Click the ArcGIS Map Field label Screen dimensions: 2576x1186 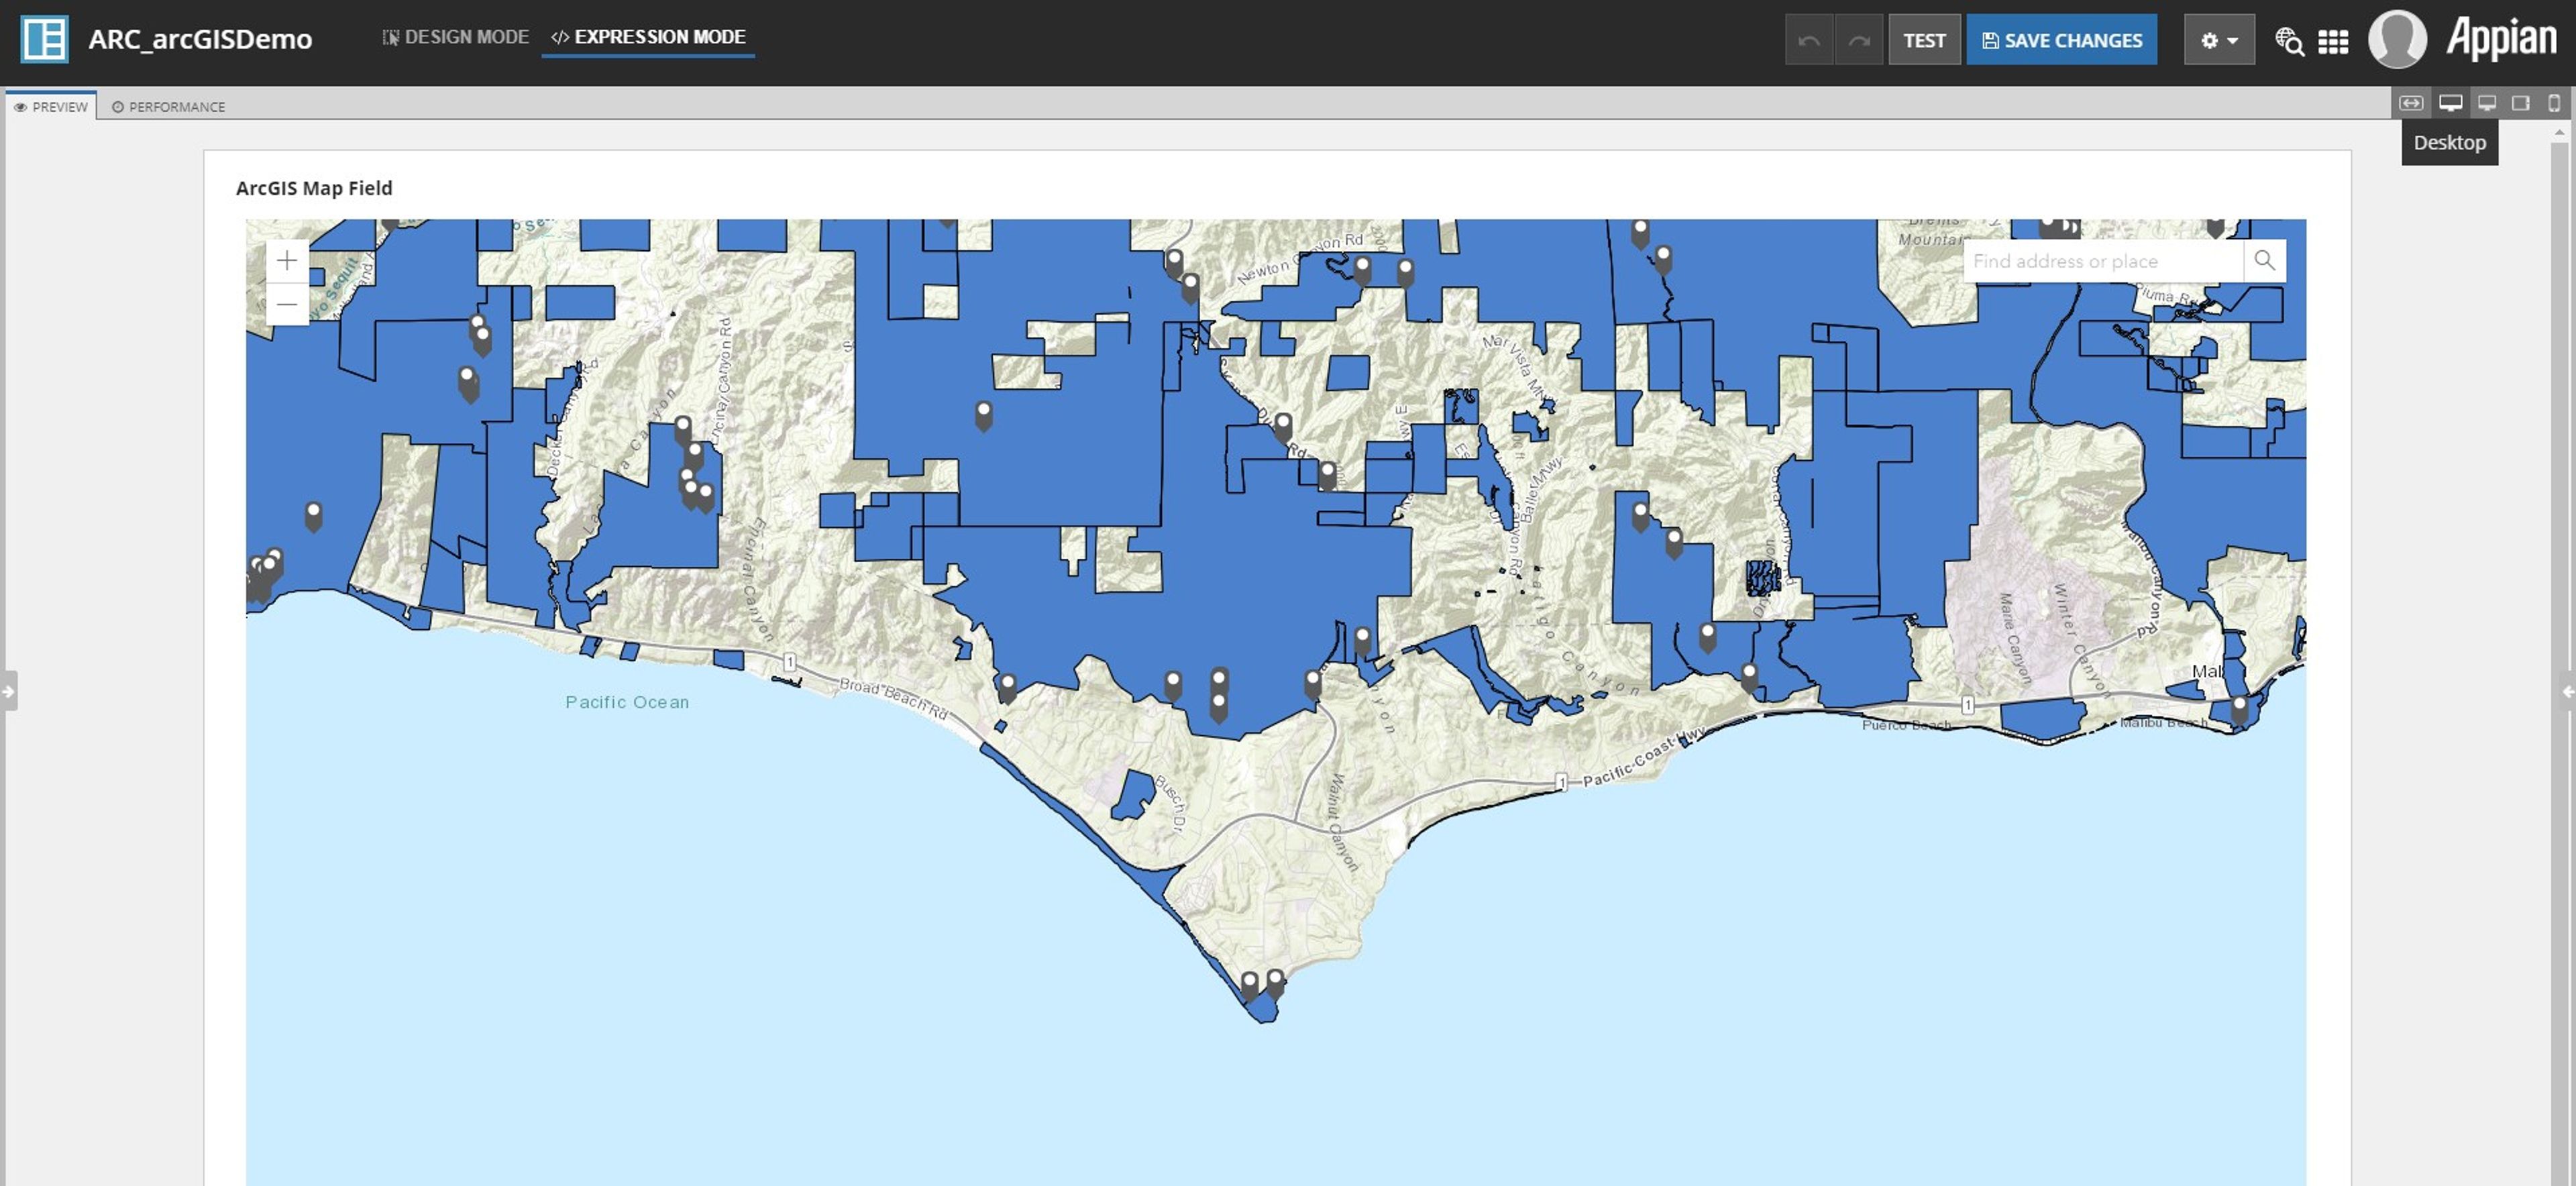[314, 188]
